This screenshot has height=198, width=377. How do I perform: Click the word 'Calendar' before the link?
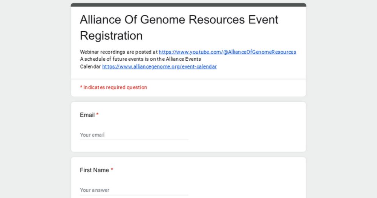(90, 67)
